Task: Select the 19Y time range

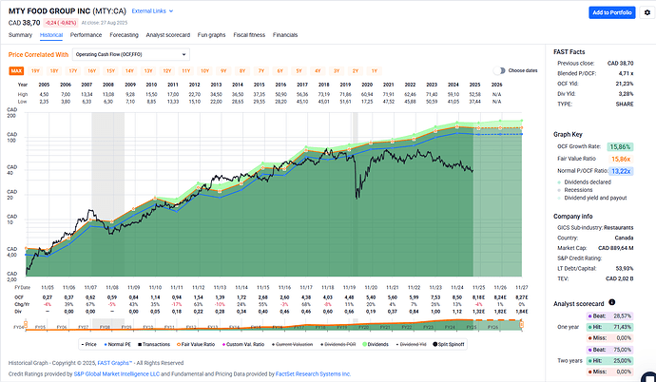Action: coord(35,71)
